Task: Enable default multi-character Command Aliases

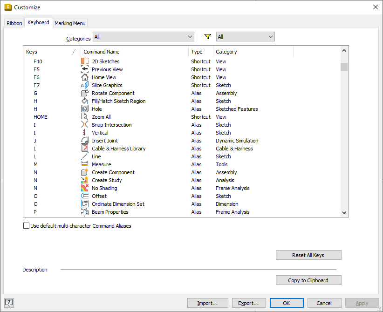Action: tap(26, 226)
